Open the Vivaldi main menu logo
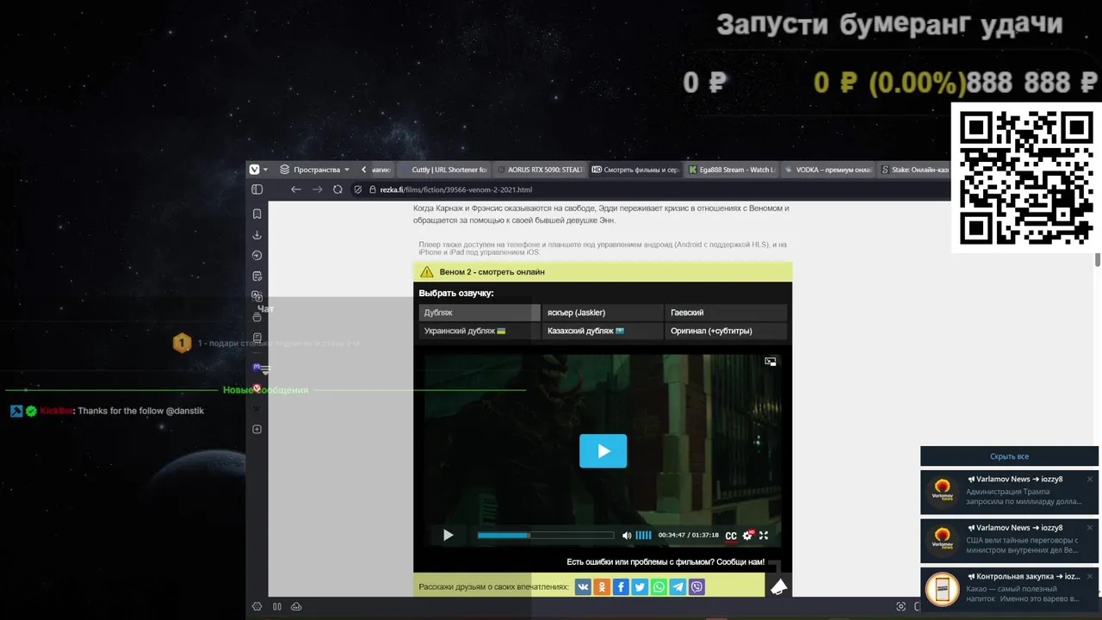Screen dimensions: 1102x620 254,170
